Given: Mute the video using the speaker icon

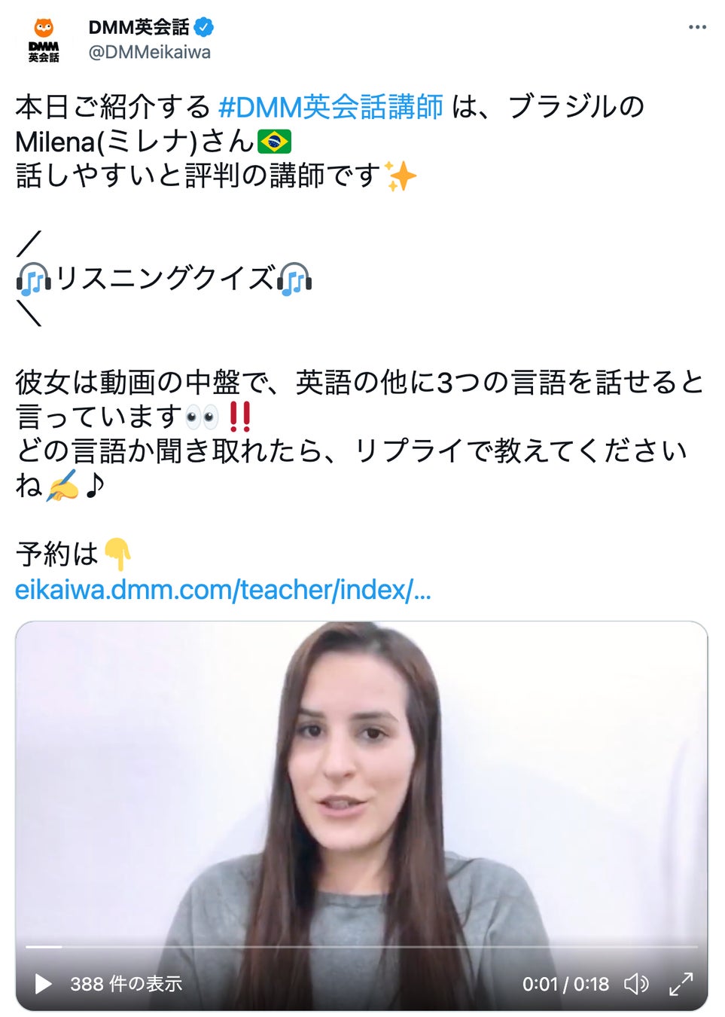Looking at the screenshot, I should point(636,984).
